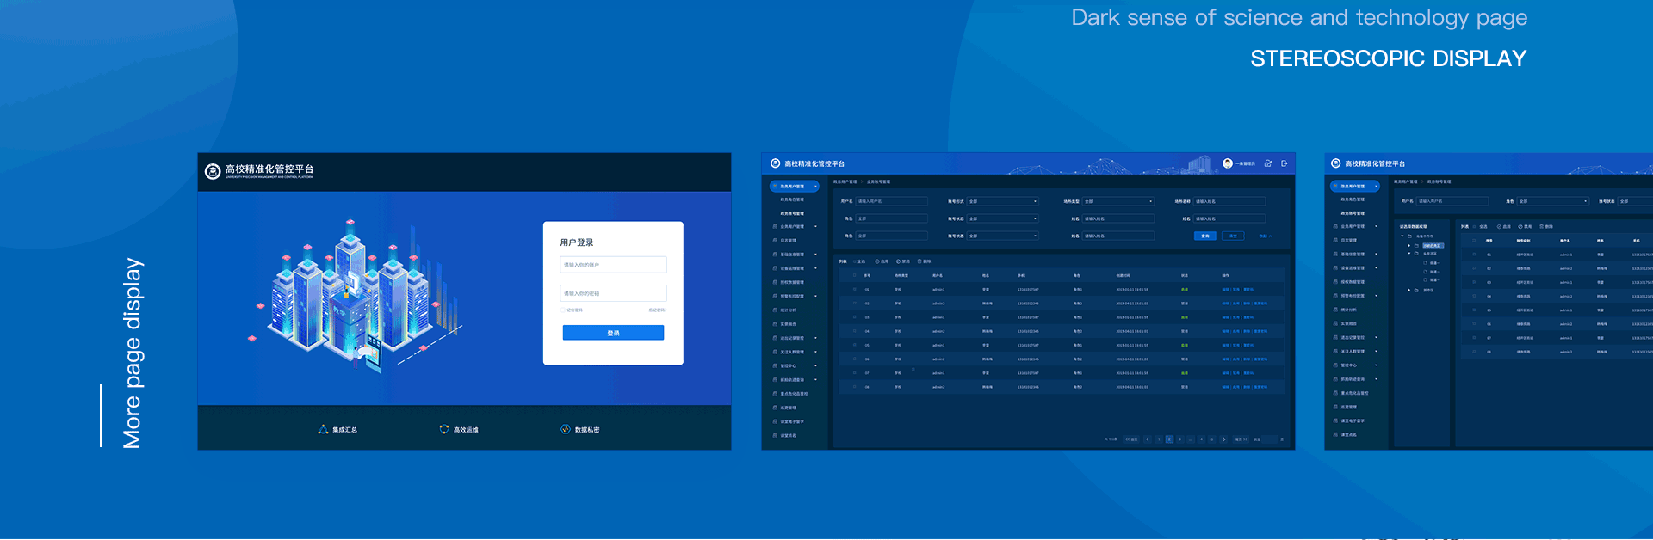Screen dimensions: 1653x540
Task: Tick the 全选 checkbox in middle window toolbar
Action: click(854, 261)
